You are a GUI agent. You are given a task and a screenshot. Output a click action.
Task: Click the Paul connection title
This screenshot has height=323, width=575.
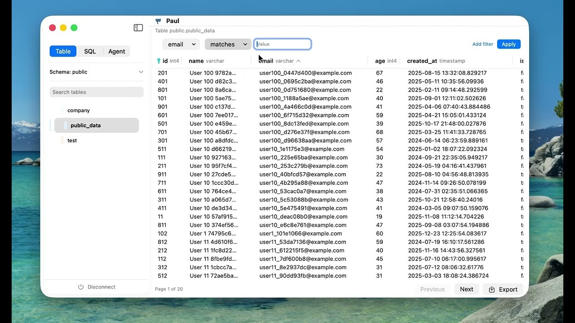point(172,21)
